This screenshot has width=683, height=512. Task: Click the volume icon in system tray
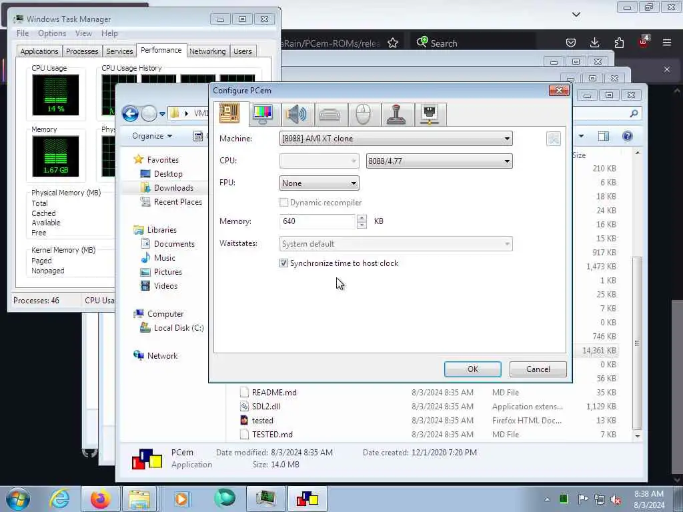[x=616, y=499]
